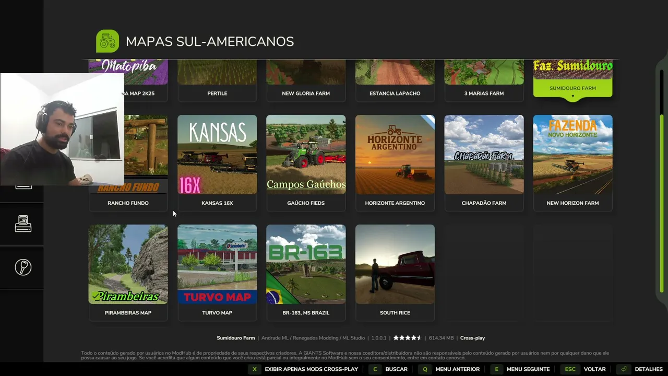Open the Estancia Lapacho map card
The height and width of the screenshot is (376, 668).
[395, 80]
